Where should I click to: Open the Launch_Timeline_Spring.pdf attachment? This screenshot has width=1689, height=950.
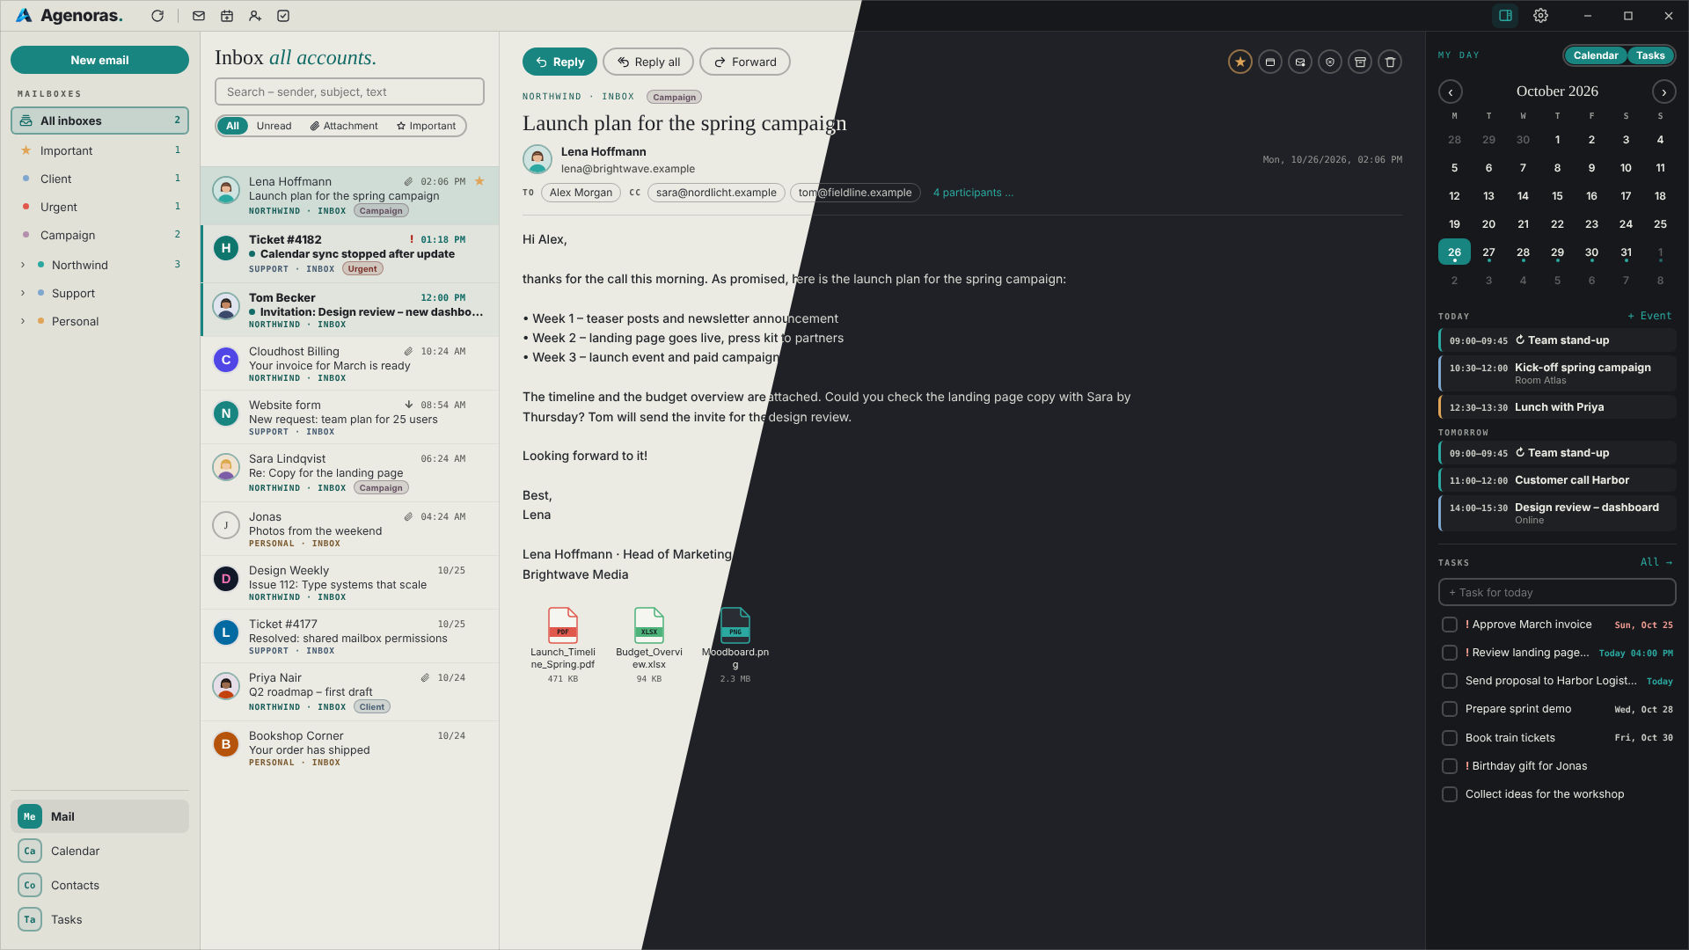pos(563,645)
